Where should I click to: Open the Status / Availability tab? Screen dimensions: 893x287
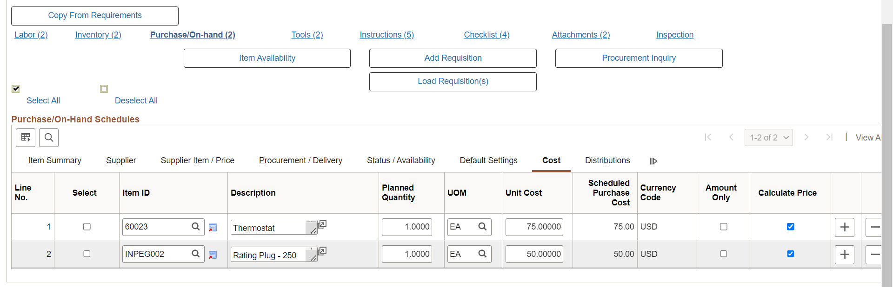point(401,160)
